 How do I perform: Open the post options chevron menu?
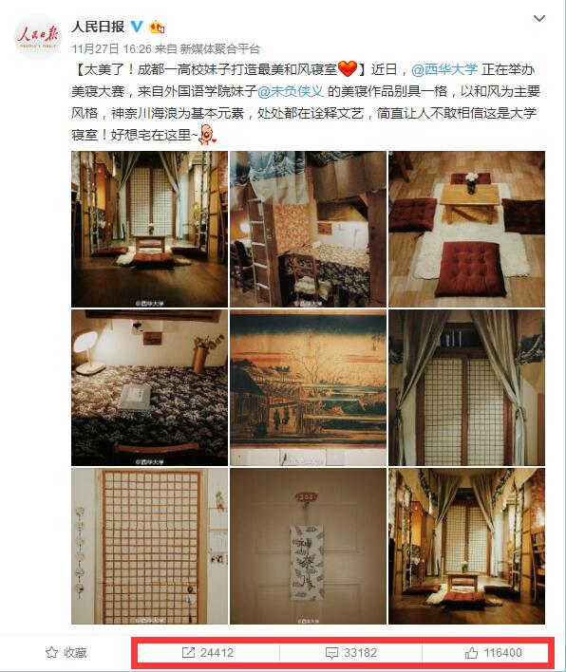(x=539, y=18)
